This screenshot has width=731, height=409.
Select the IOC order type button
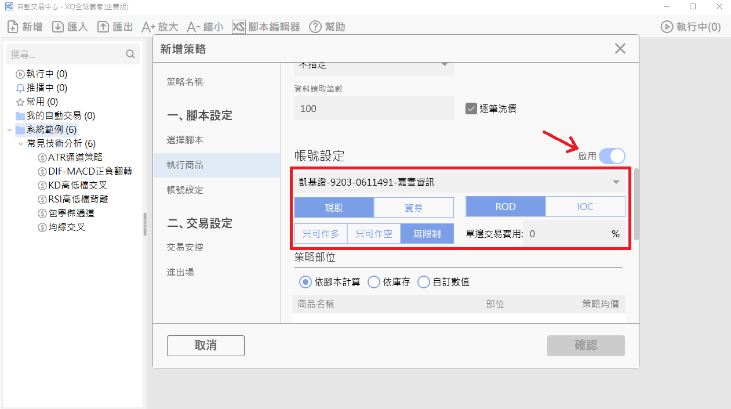[x=585, y=207]
